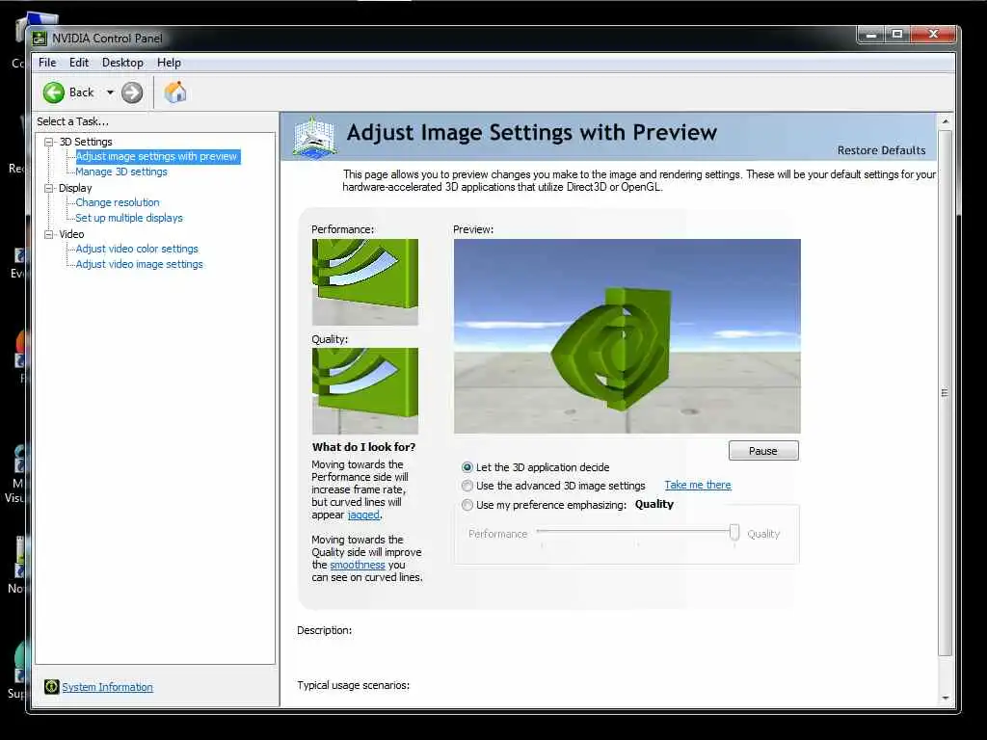Click the grey Forward arrow icon

pos(131,92)
